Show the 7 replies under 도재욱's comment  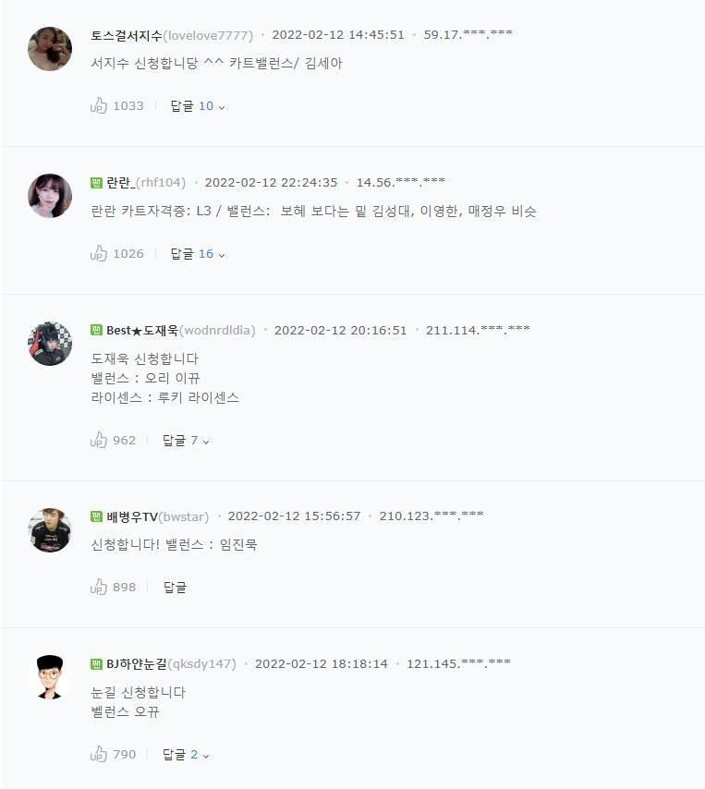[x=186, y=441]
